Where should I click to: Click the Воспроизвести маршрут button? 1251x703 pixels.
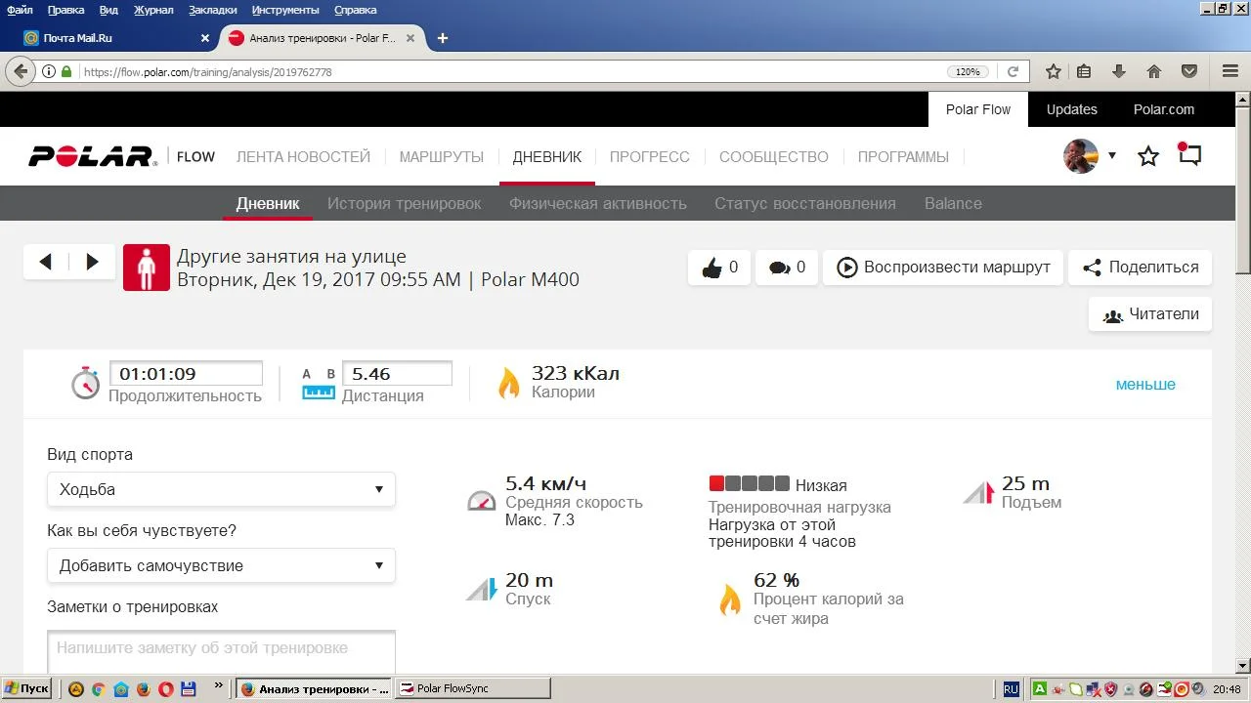(943, 268)
